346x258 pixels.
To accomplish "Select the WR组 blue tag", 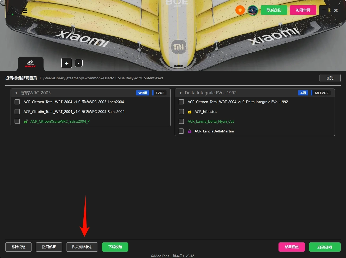I will point(143,93).
